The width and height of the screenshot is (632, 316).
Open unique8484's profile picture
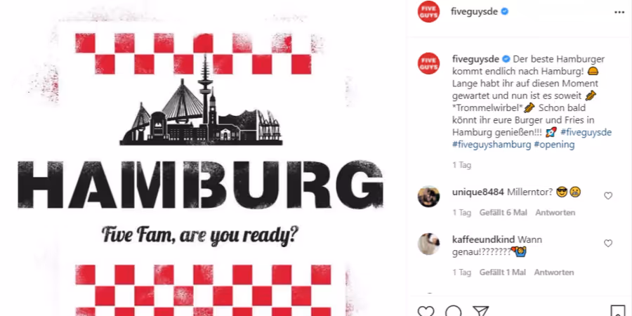[x=428, y=197]
